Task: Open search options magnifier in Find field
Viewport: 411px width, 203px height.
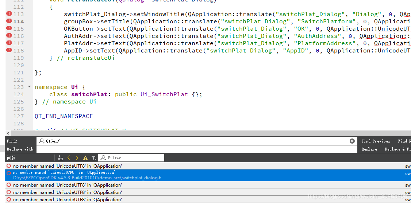Action: click(x=41, y=141)
